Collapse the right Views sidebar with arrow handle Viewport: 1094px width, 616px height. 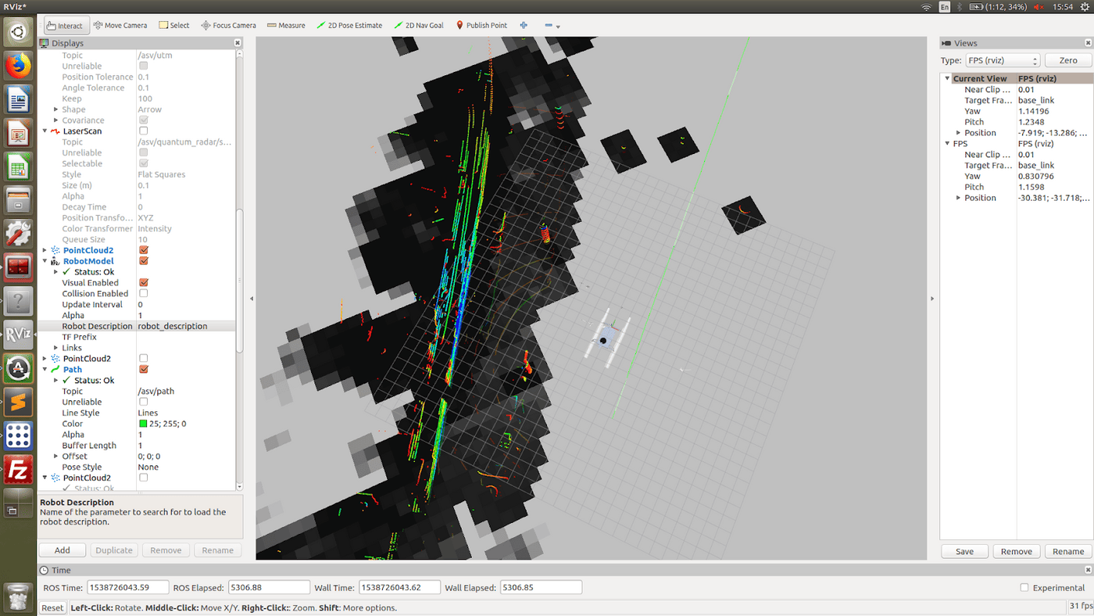coord(932,299)
